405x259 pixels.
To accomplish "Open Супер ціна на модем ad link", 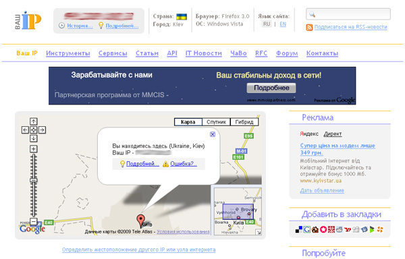I will click(337, 149).
